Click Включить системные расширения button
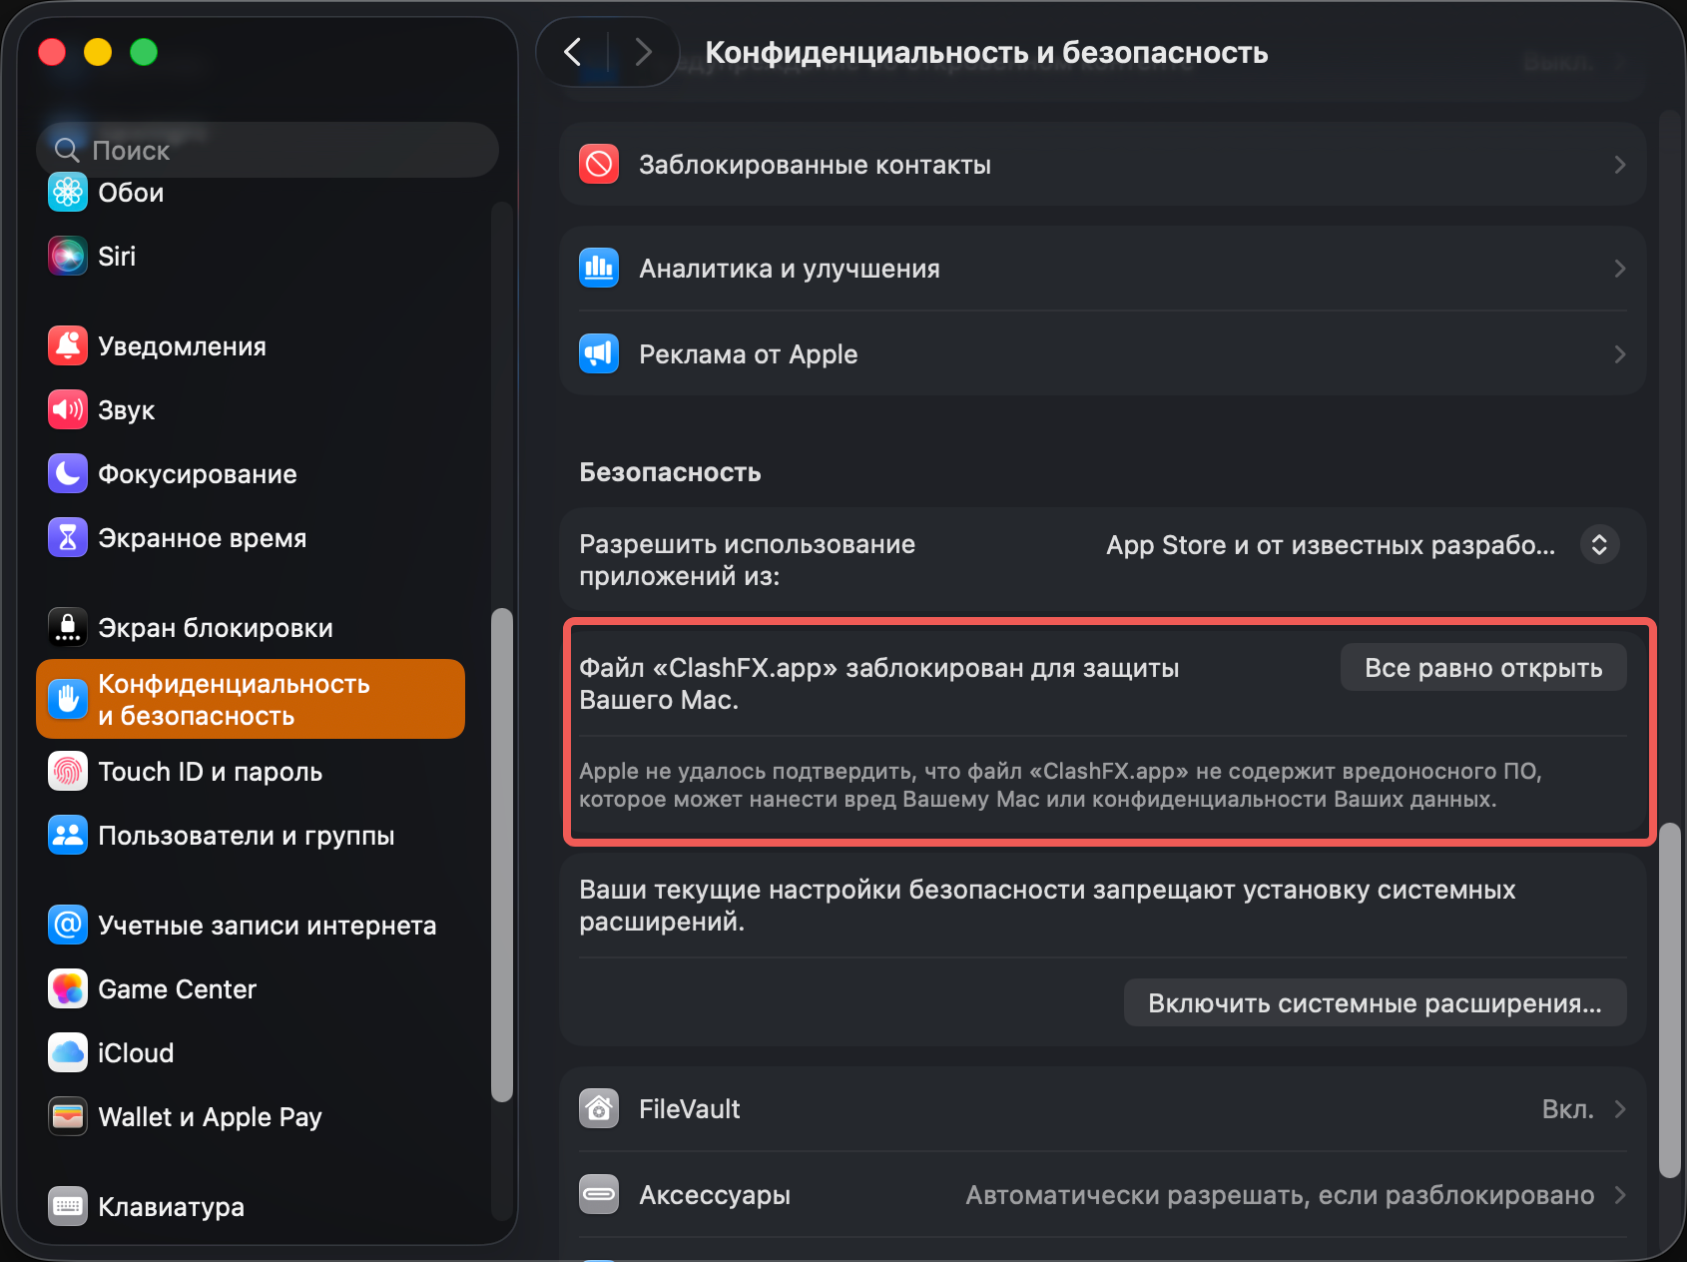Image resolution: width=1687 pixels, height=1262 pixels. [1375, 1002]
